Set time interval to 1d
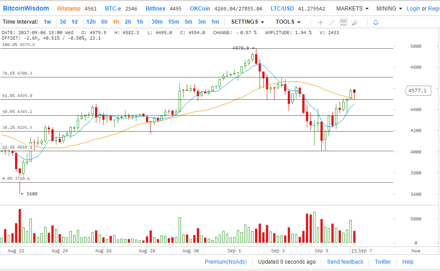Image resolution: width=440 pixels, height=271 pixels. pos(74,22)
